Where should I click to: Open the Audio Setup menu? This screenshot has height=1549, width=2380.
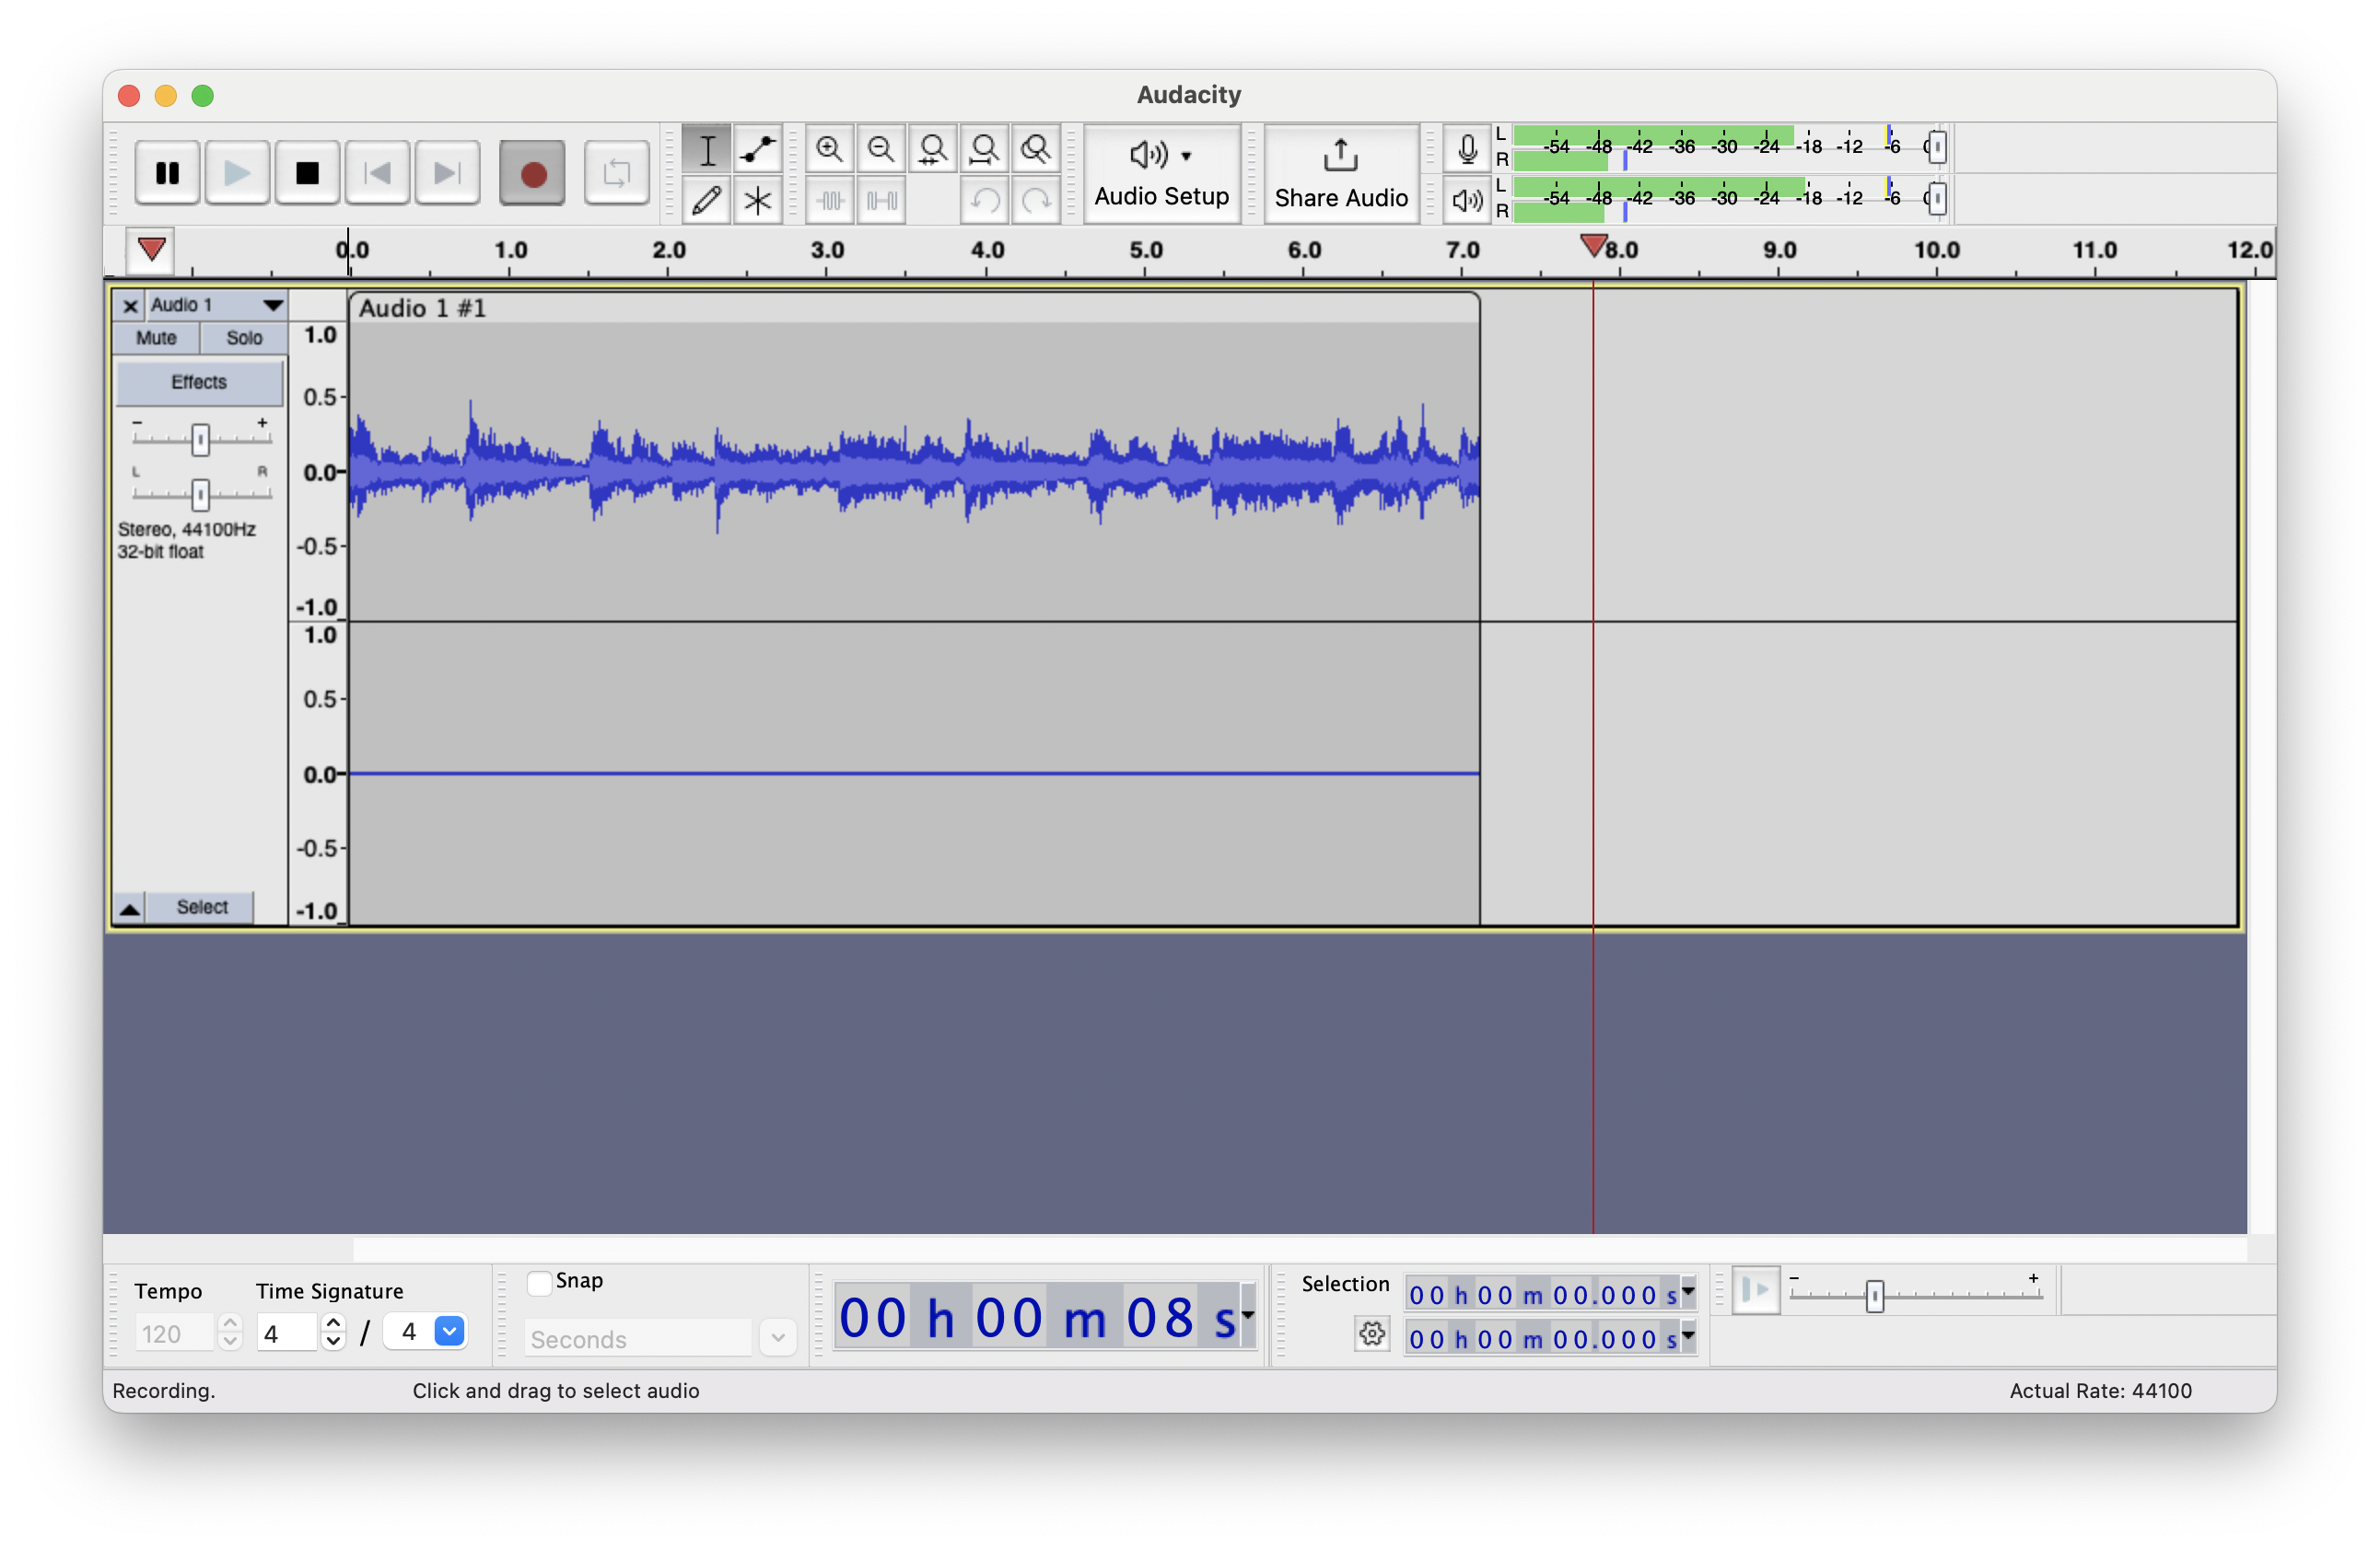pos(1161,173)
